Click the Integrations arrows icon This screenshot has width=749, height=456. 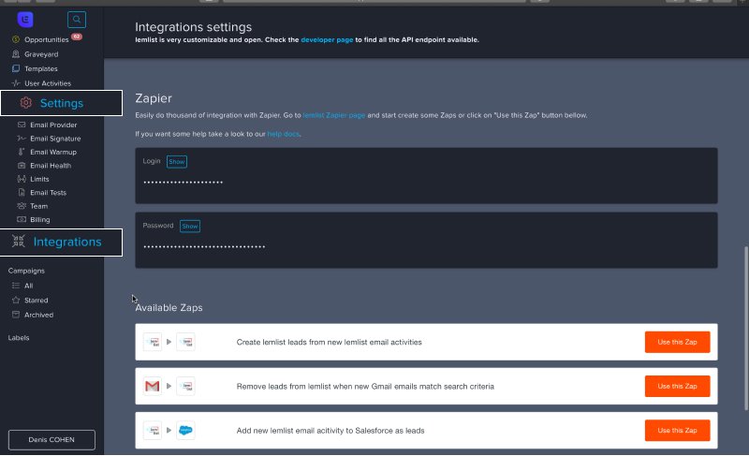18,242
